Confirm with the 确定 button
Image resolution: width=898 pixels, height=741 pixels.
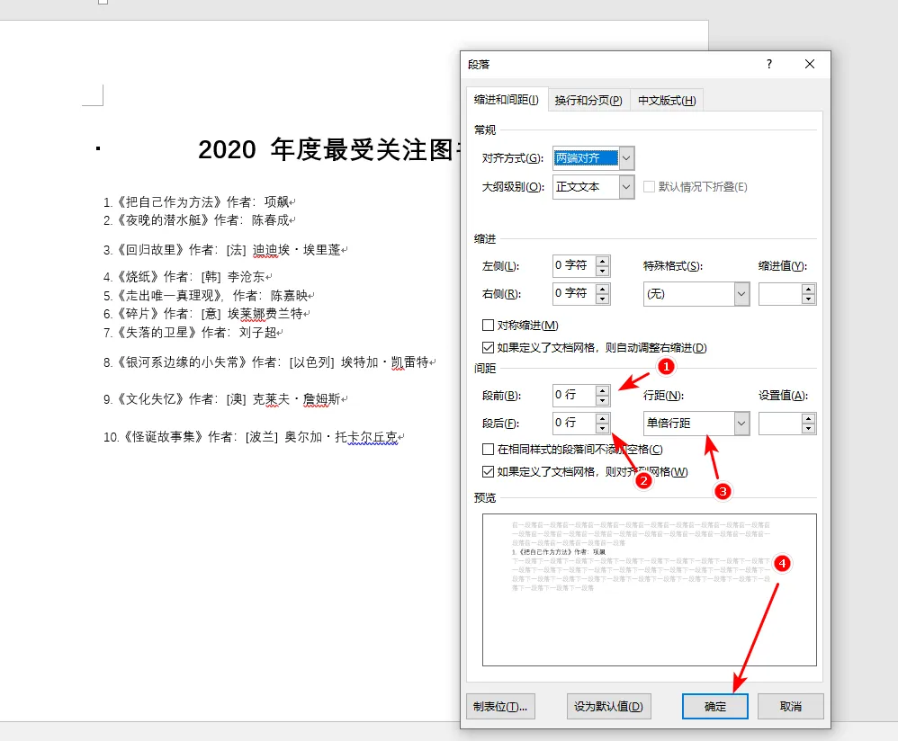714,707
